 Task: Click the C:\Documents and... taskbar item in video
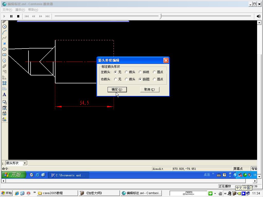(x=68, y=175)
